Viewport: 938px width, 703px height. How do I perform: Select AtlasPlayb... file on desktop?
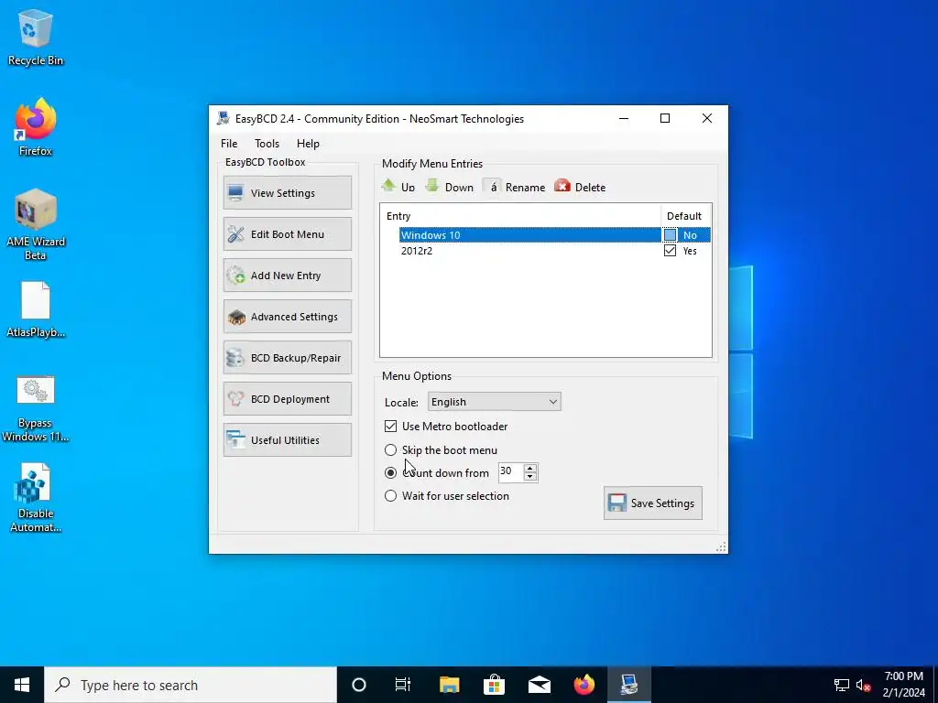point(36,309)
